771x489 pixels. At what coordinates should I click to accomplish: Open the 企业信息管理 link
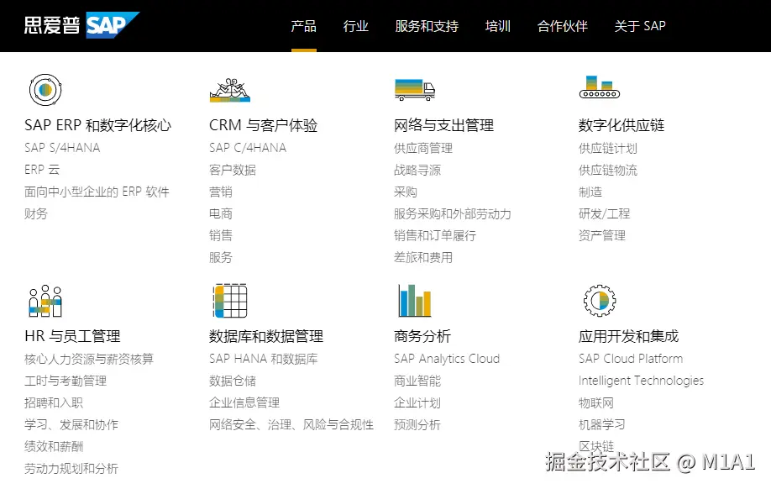pyautogui.click(x=244, y=402)
